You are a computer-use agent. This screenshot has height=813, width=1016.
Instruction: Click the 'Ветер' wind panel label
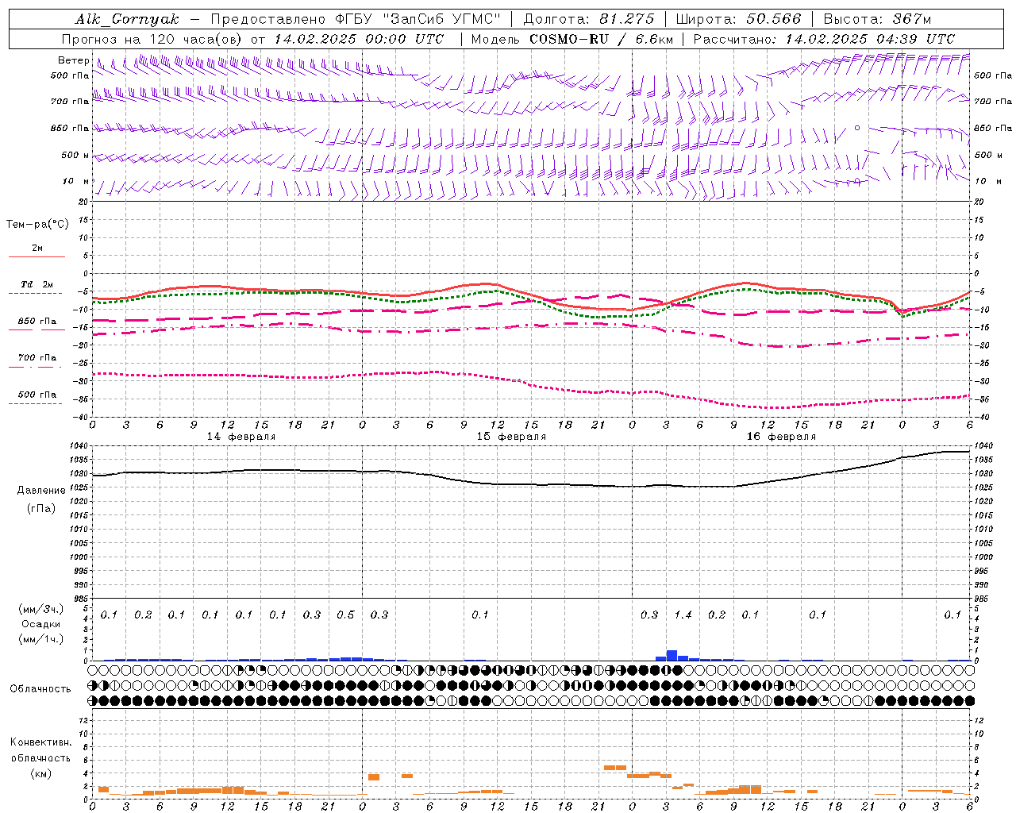click(x=73, y=60)
